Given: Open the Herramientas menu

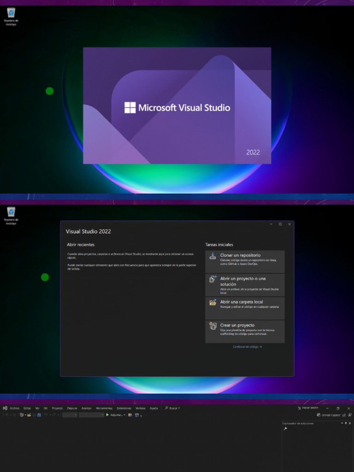Looking at the screenshot, I should 104,408.
